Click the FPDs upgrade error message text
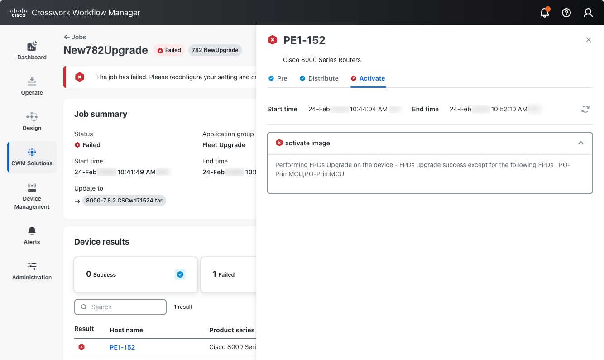This screenshot has width=604, height=360. coord(423,169)
